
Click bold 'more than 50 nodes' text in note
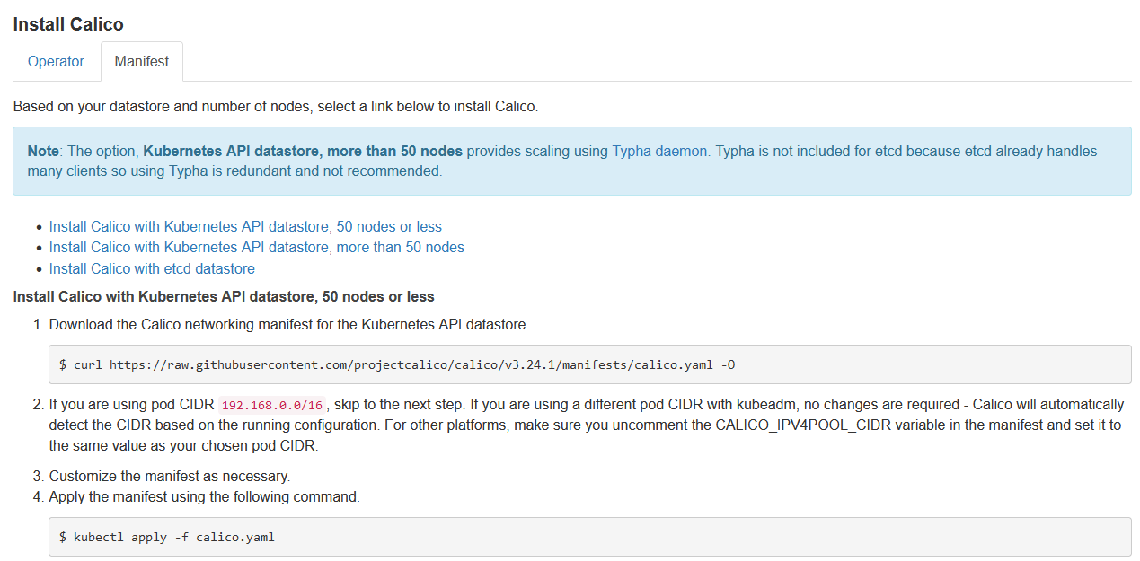(x=303, y=151)
